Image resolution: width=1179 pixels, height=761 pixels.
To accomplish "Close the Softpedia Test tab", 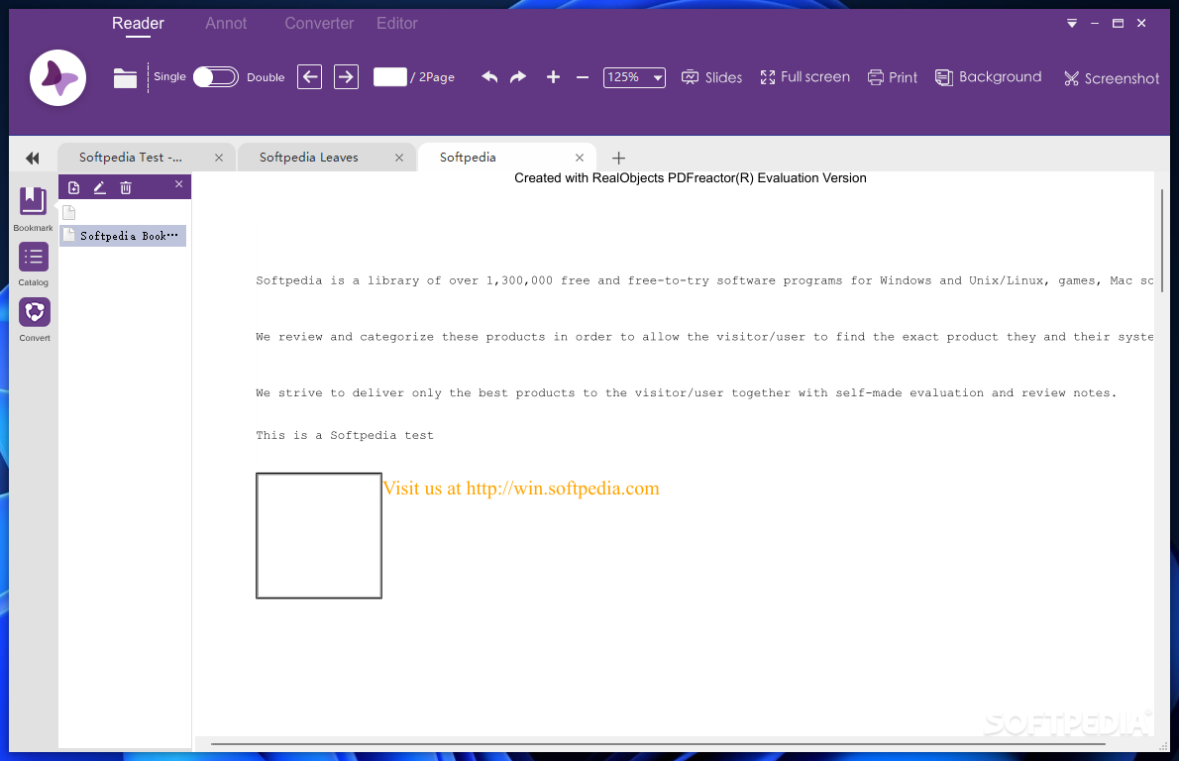I will (219, 158).
